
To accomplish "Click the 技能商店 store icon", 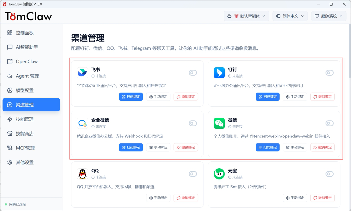I will [x=10, y=133].
